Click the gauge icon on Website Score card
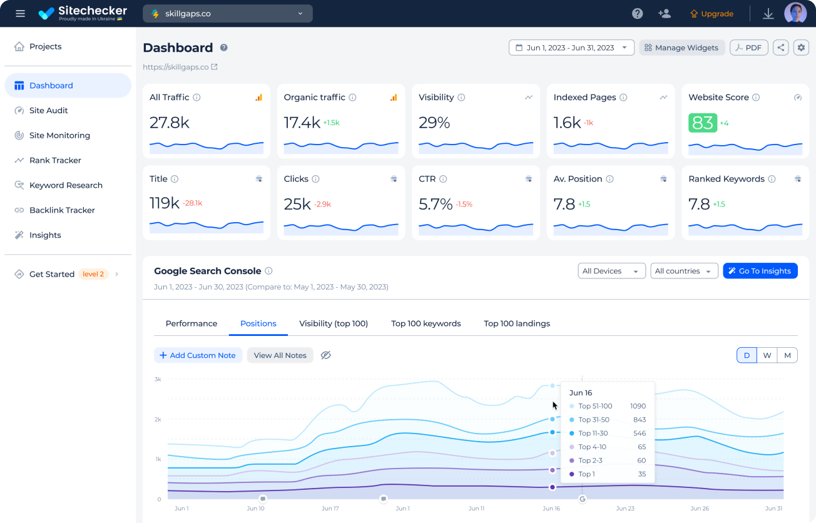 (798, 98)
